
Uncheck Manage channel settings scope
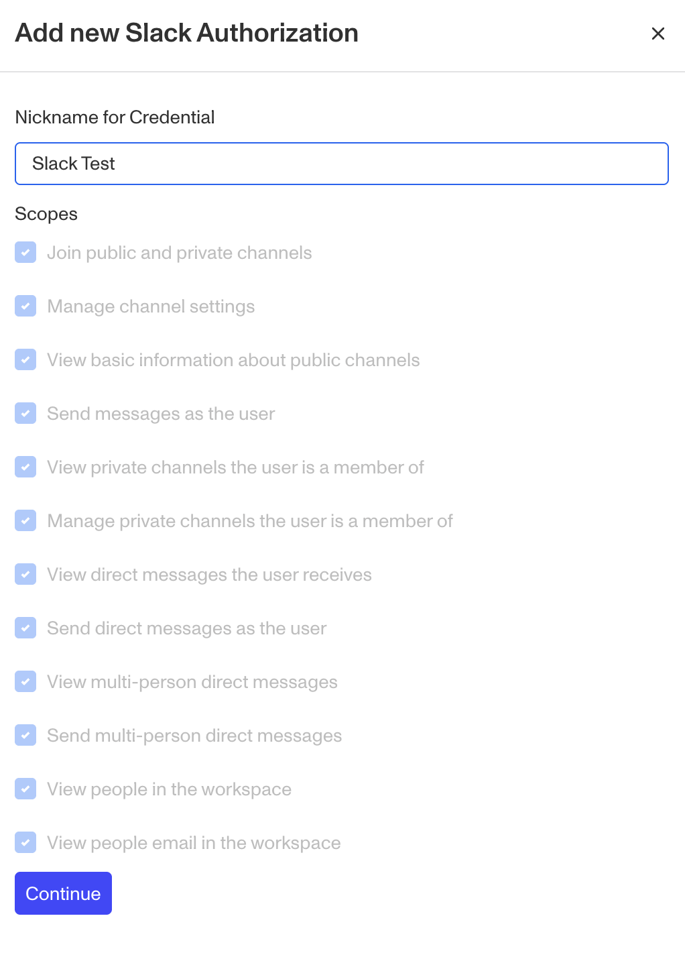(x=25, y=306)
